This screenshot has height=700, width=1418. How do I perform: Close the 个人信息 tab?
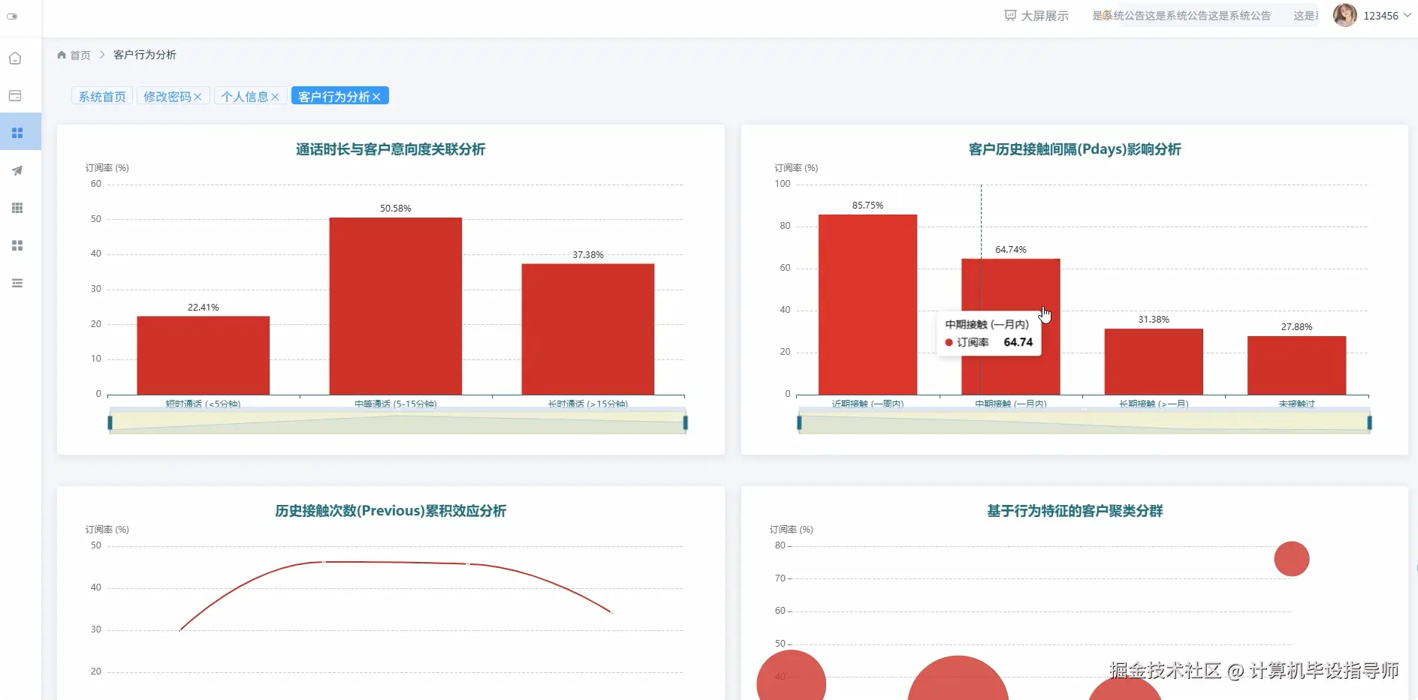pyautogui.click(x=275, y=97)
